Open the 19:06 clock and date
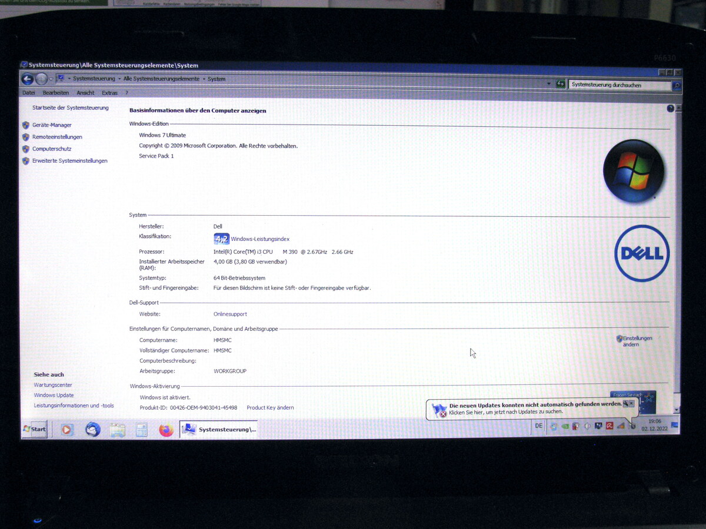This screenshot has width=706, height=529. click(x=654, y=425)
